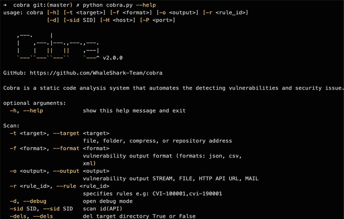Click the prompt arrow before cobra
The height and width of the screenshot is (219, 344).
pos(5,5)
